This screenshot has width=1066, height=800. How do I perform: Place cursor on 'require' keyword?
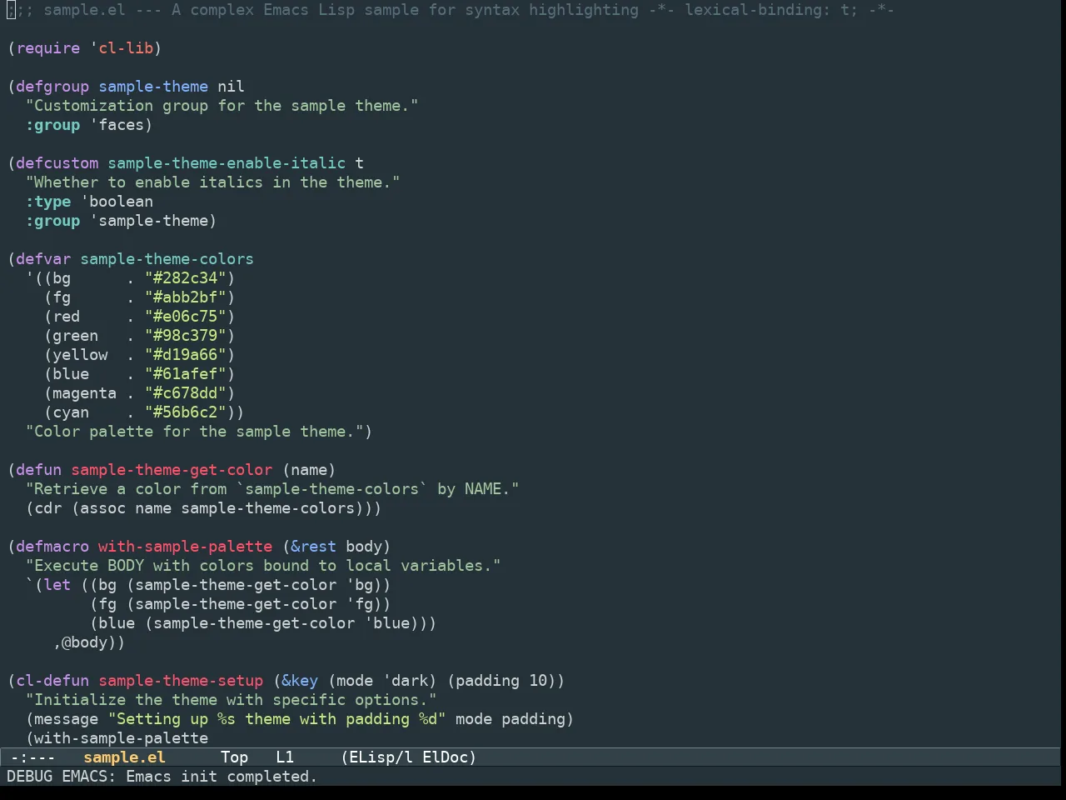48,48
